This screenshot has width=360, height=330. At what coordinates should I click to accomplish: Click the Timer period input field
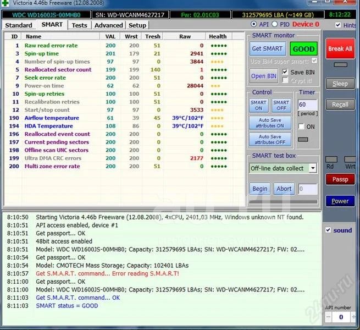point(308,105)
